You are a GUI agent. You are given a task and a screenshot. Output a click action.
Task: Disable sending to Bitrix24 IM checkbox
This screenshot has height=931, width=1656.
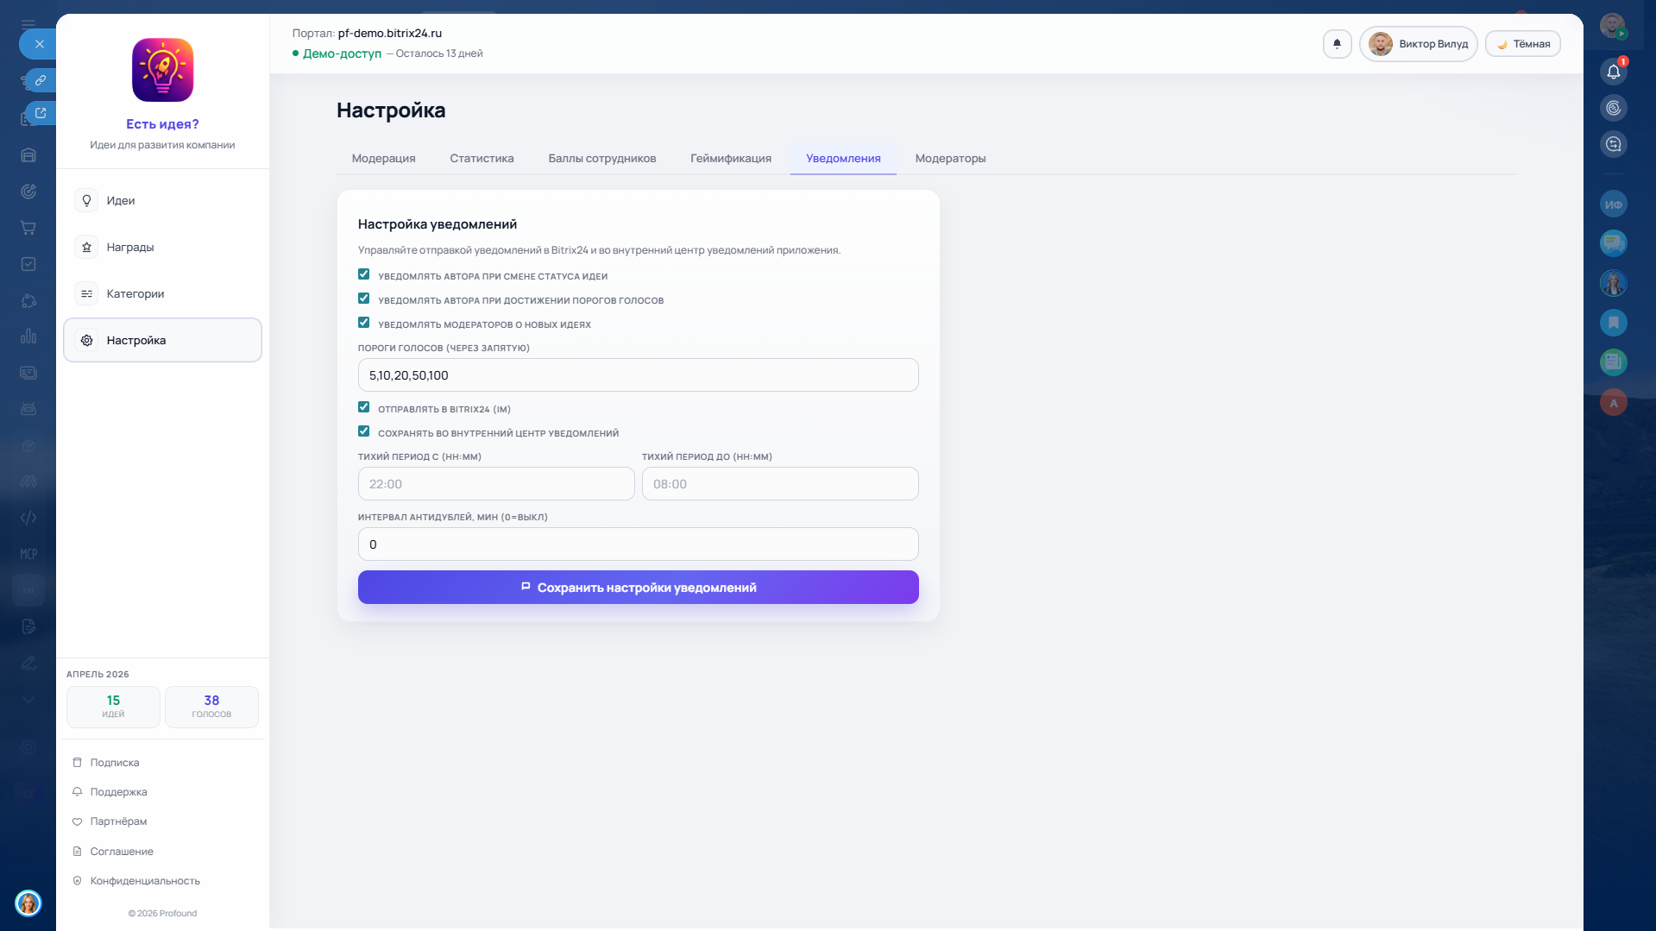[364, 407]
